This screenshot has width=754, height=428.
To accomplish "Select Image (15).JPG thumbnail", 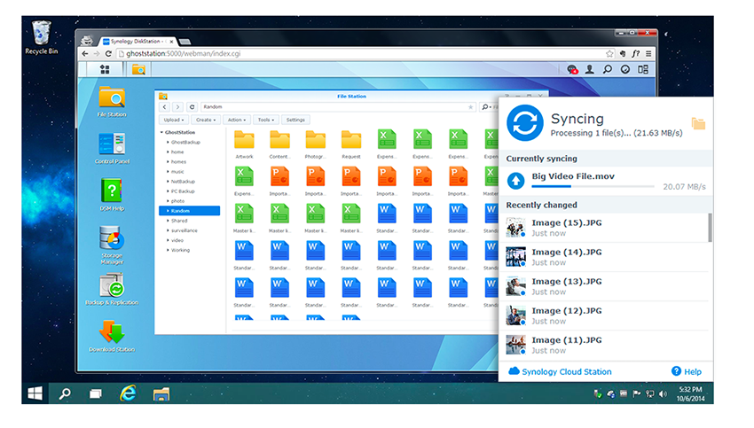I will [515, 228].
